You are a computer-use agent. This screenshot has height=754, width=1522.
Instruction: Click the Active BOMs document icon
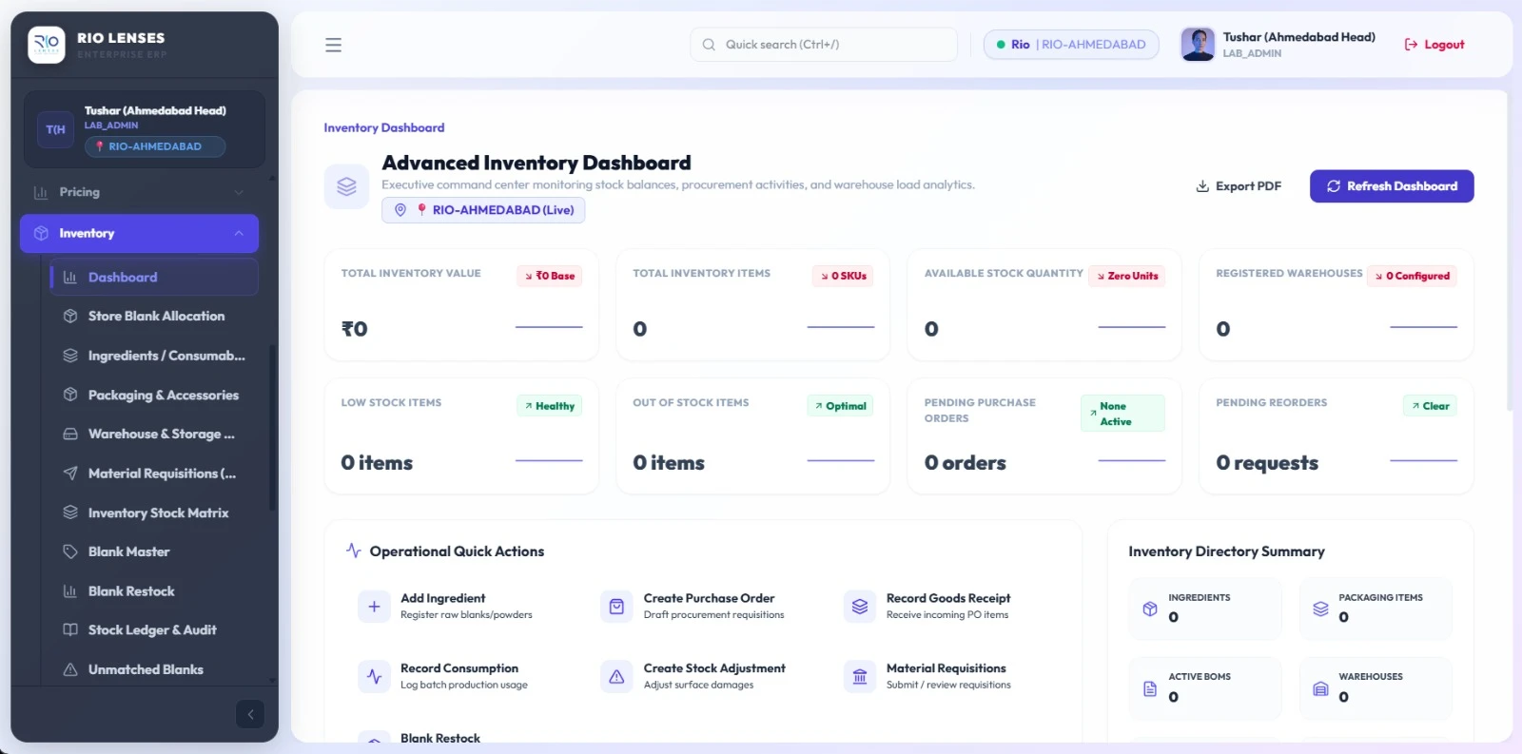pyautogui.click(x=1150, y=688)
